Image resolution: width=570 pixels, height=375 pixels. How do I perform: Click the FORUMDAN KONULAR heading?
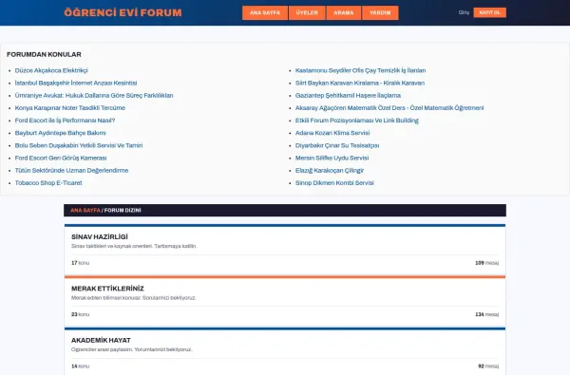coord(44,54)
